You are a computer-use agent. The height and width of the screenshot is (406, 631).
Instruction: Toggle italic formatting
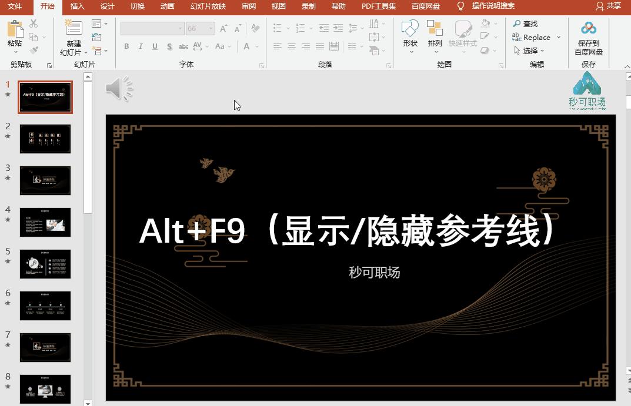(x=141, y=46)
